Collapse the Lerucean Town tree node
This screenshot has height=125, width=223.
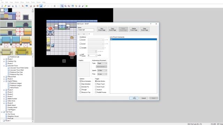(x=4, y=66)
